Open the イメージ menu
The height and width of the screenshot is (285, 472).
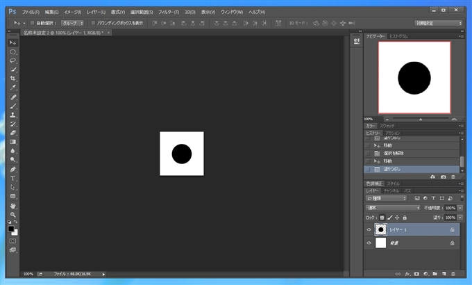click(73, 12)
